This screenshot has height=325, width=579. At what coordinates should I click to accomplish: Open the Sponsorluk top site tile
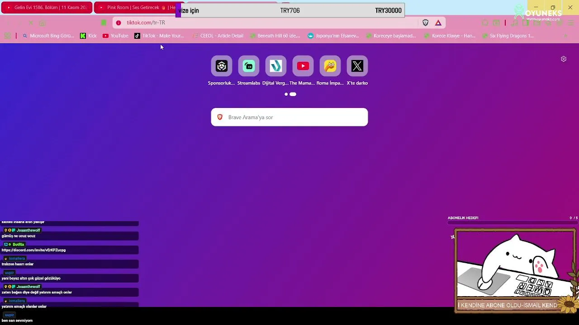(222, 66)
